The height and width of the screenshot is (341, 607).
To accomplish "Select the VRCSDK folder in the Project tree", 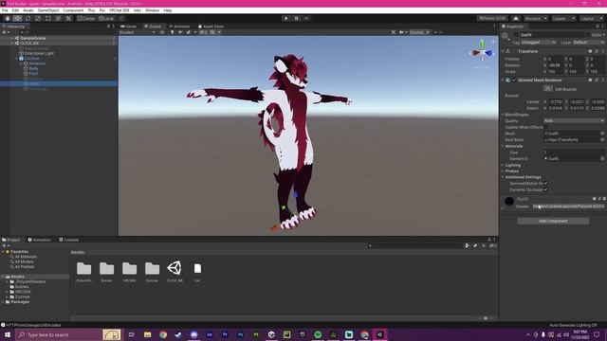I will pyautogui.click(x=23, y=292).
